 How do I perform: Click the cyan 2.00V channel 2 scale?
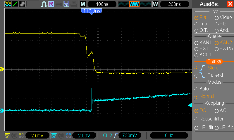coord(84,136)
